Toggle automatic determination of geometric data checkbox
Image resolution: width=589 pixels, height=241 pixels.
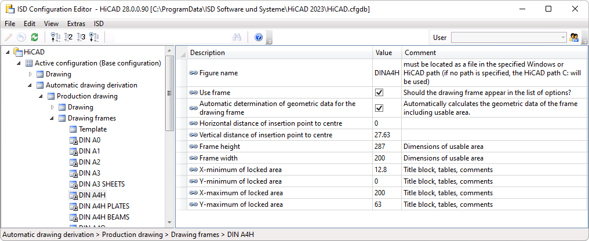[x=379, y=108]
